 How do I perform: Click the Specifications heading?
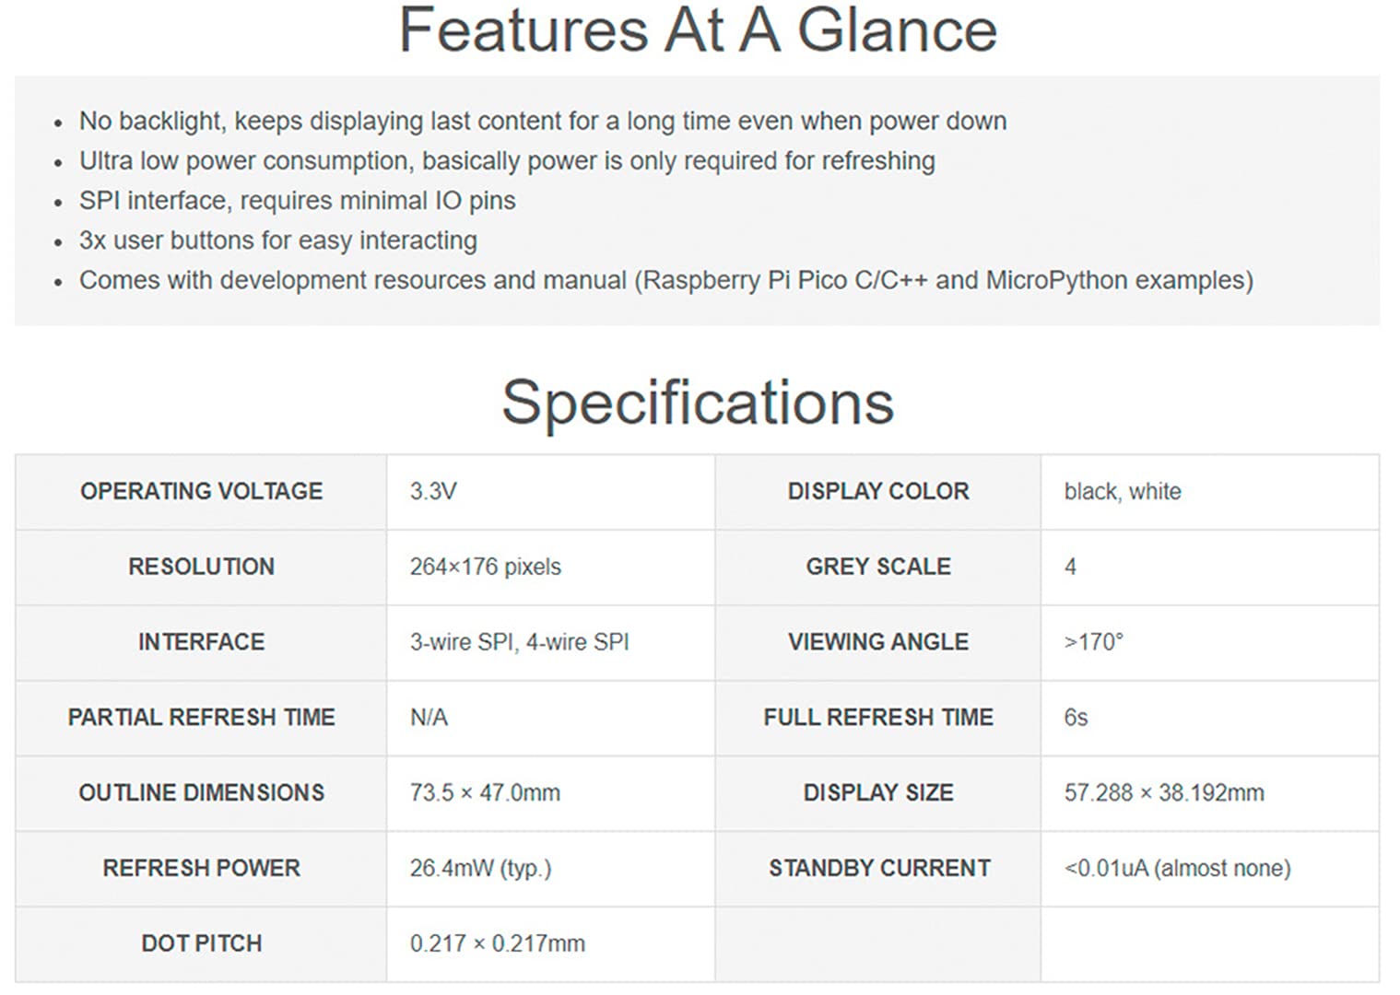click(x=698, y=403)
